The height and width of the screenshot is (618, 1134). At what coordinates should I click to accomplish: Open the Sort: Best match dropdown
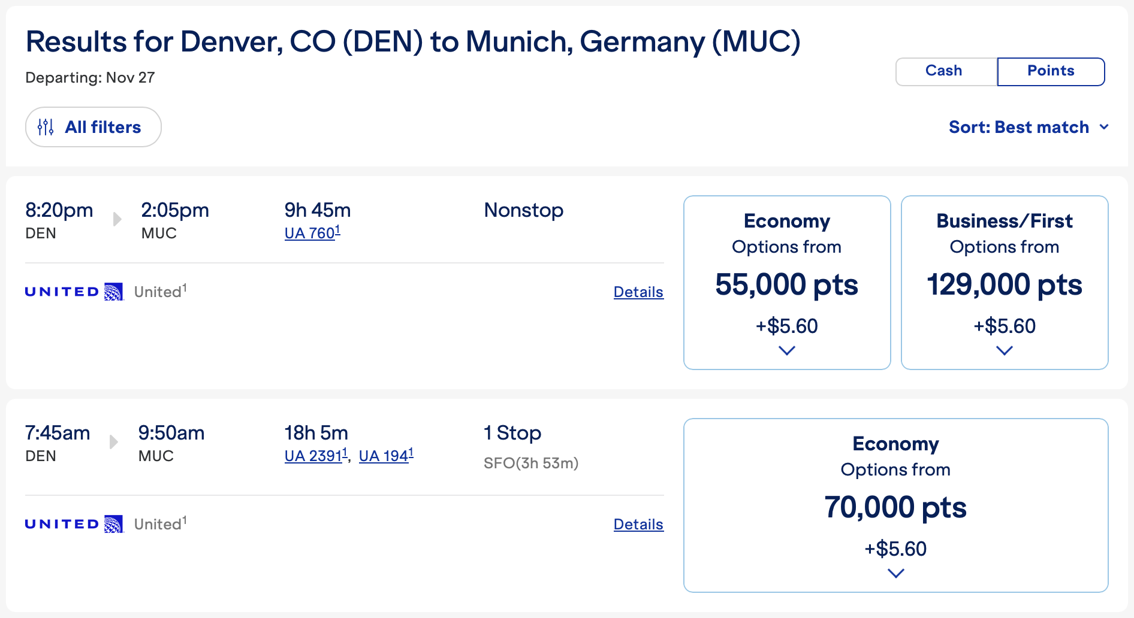[1019, 127]
